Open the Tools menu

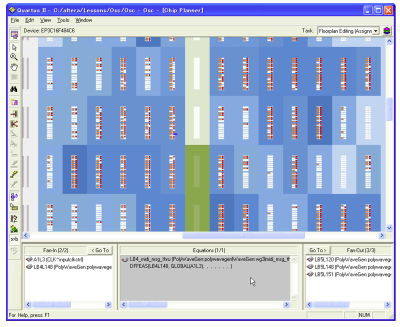(63, 20)
